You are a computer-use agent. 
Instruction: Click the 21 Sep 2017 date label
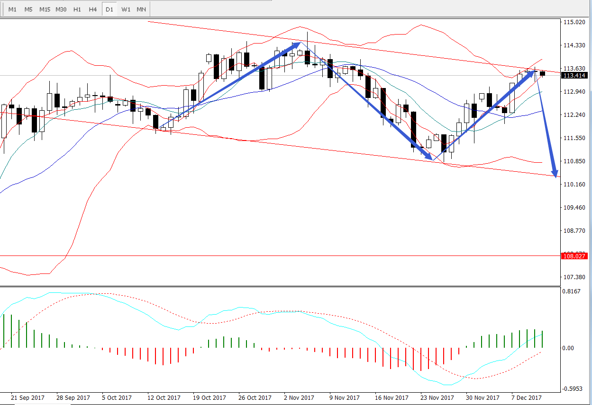click(x=27, y=398)
